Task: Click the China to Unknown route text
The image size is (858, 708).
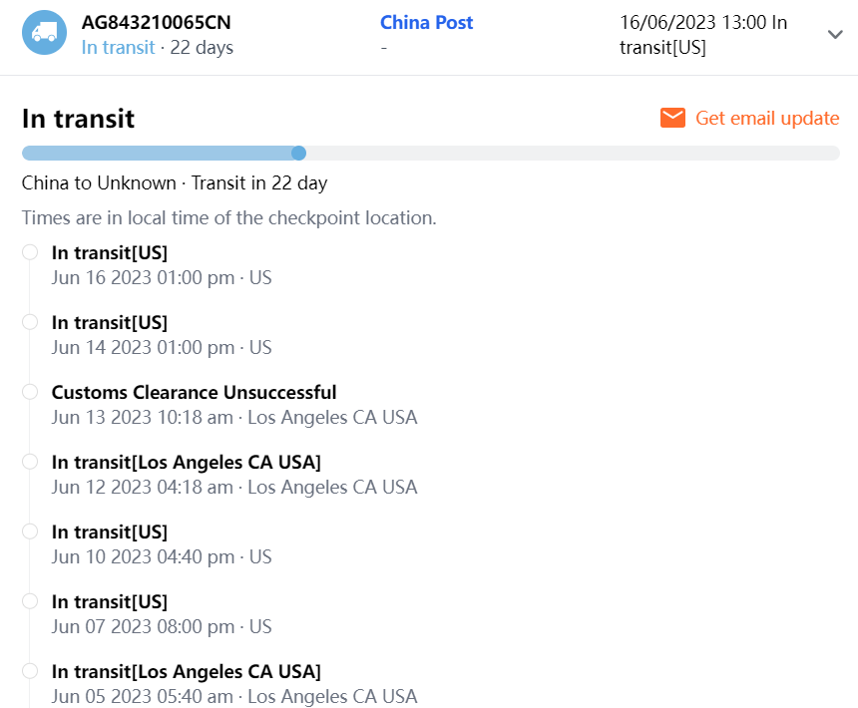Action: click(175, 183)
